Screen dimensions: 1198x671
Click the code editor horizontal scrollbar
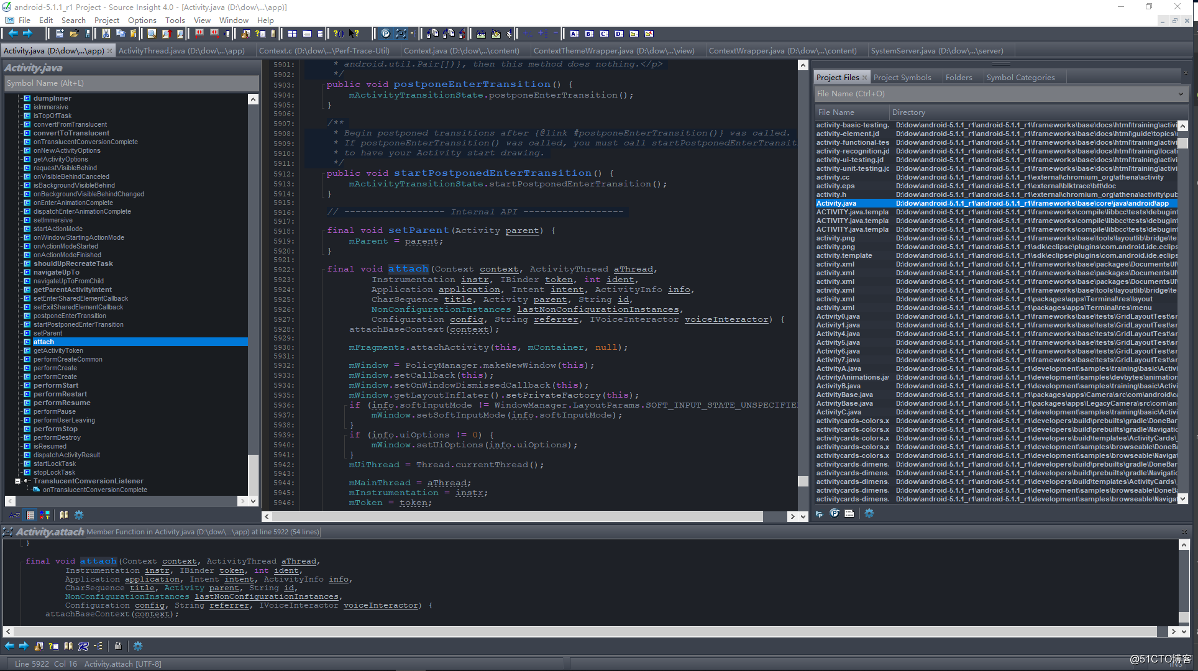pos(516,516)
